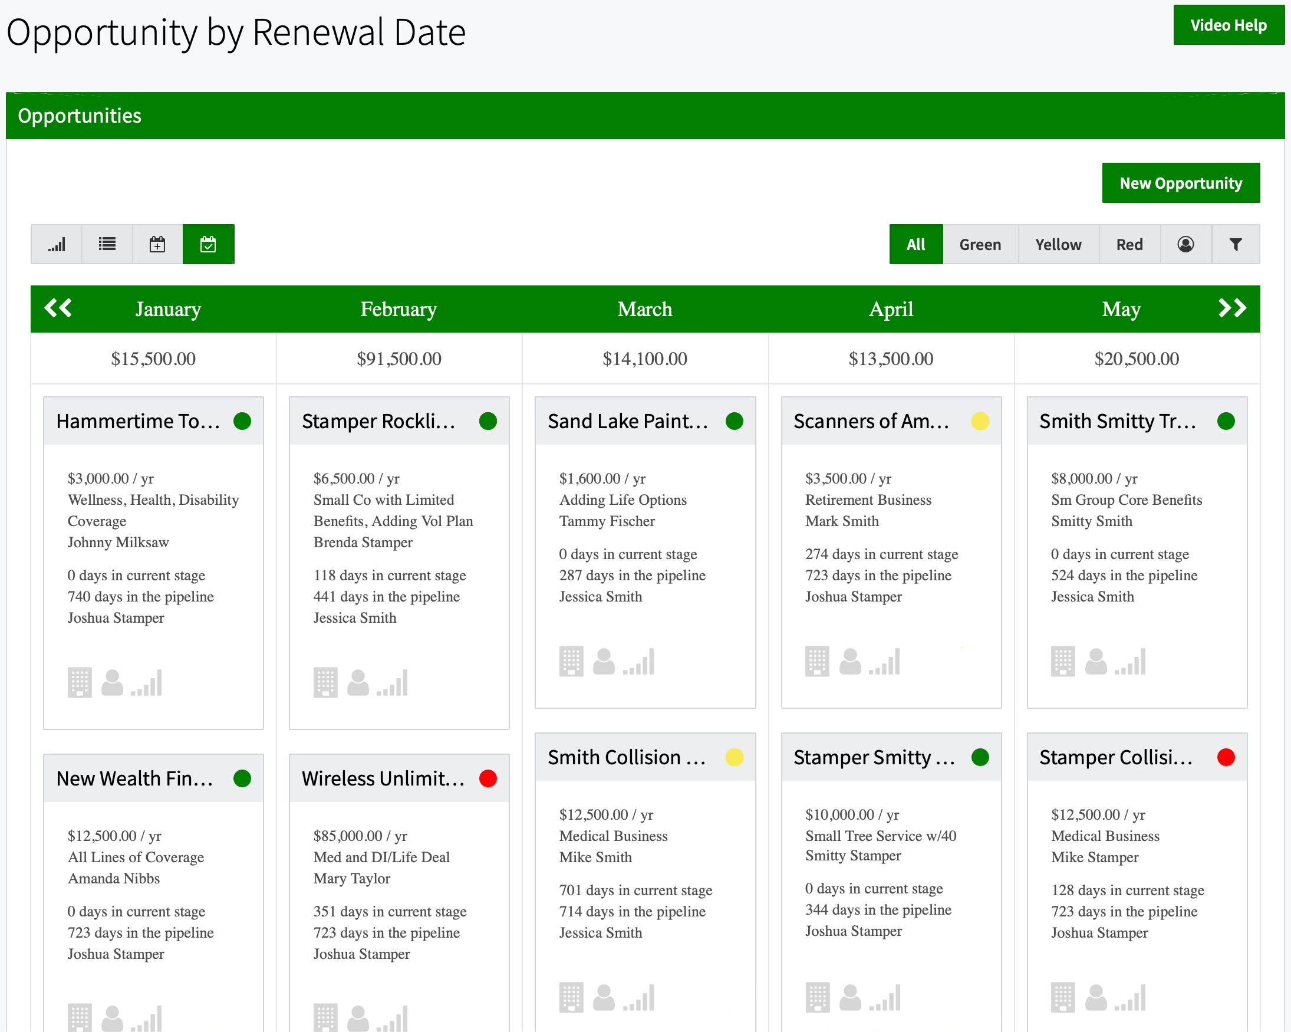Open person icon on Stamper Smitty card
Image resolution: width=1291 pixels, height=1032 pixels.
(x=850, y=998)
